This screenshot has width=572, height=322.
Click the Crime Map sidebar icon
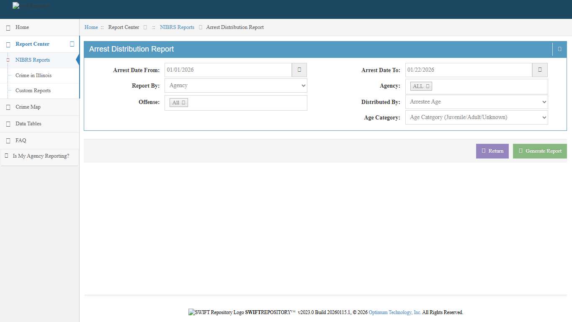tap(8, 107)
